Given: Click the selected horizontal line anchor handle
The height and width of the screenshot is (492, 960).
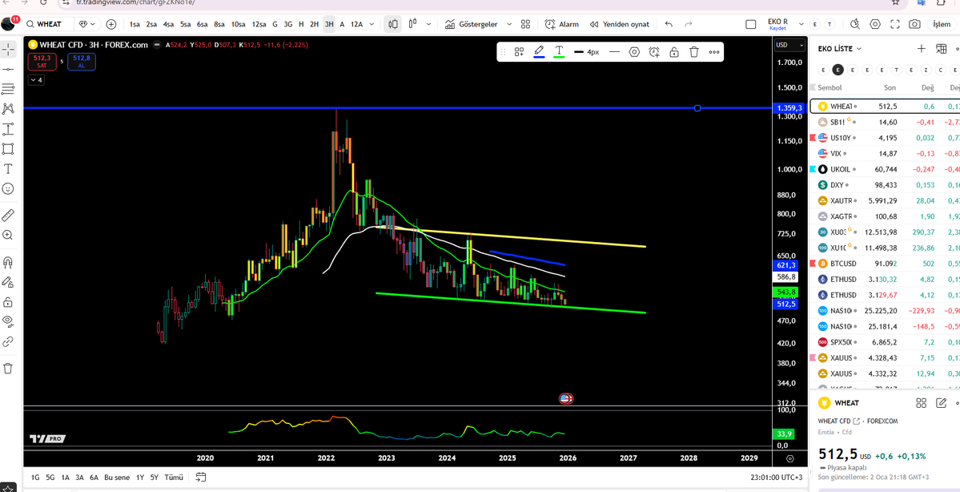Looking at the screenshot, I should 697,108.
